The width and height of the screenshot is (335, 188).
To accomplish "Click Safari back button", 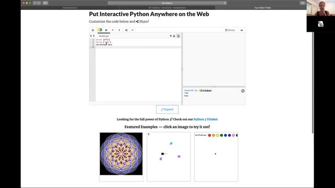I will coord(35,3).
